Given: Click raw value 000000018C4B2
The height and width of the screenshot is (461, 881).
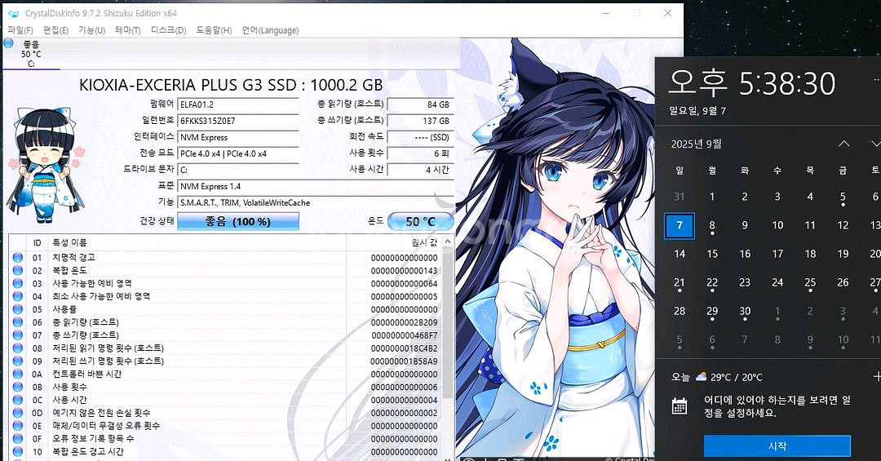Looking at the screenshot, I should [404, 348].
